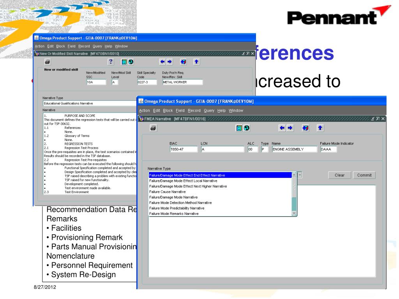This screenshot has width=399, height=299.
Task: Click the globe icon in Skill Narrative toolbar
Action: pyautogui.click(x=131, y=62)
